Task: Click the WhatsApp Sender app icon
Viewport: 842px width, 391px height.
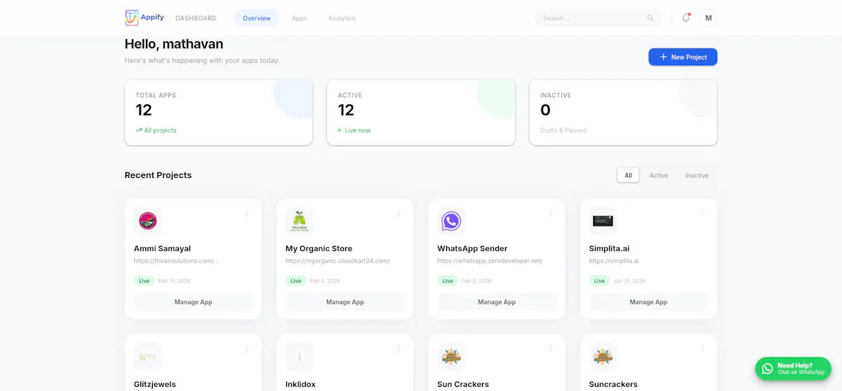Action: [x=451, y=221]
